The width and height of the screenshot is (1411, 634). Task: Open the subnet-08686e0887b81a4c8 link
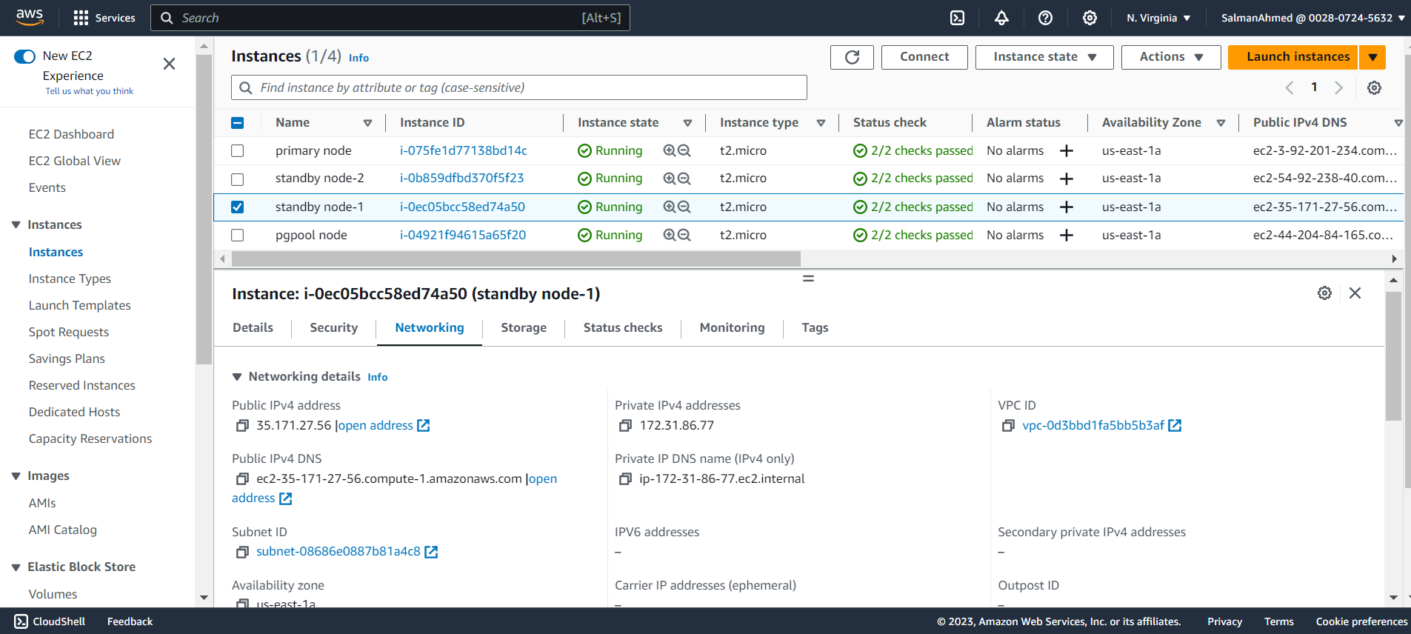tap(338, 551)
